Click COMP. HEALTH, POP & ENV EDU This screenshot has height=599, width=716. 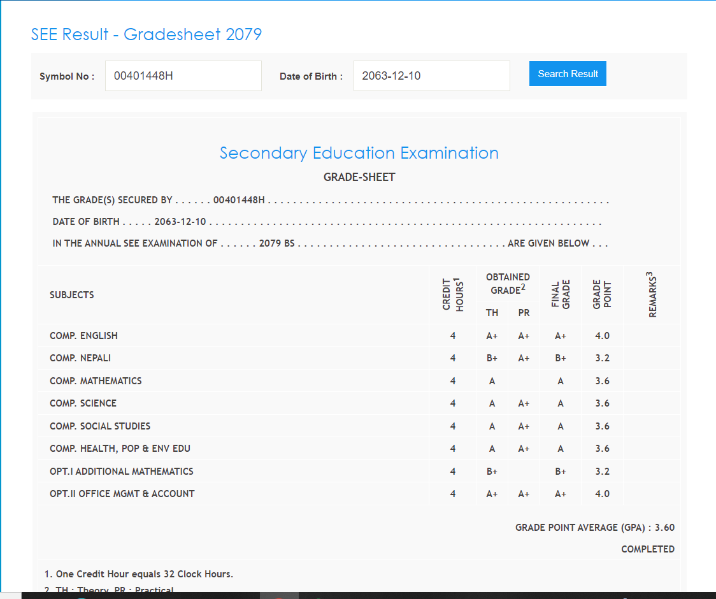point(120,449)
